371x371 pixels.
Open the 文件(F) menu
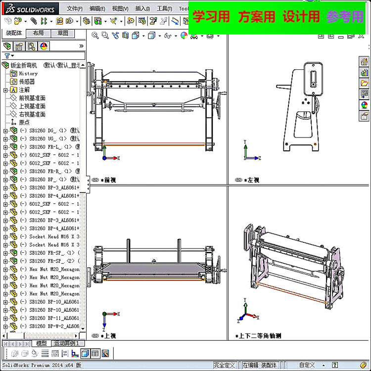pos(75,9)
